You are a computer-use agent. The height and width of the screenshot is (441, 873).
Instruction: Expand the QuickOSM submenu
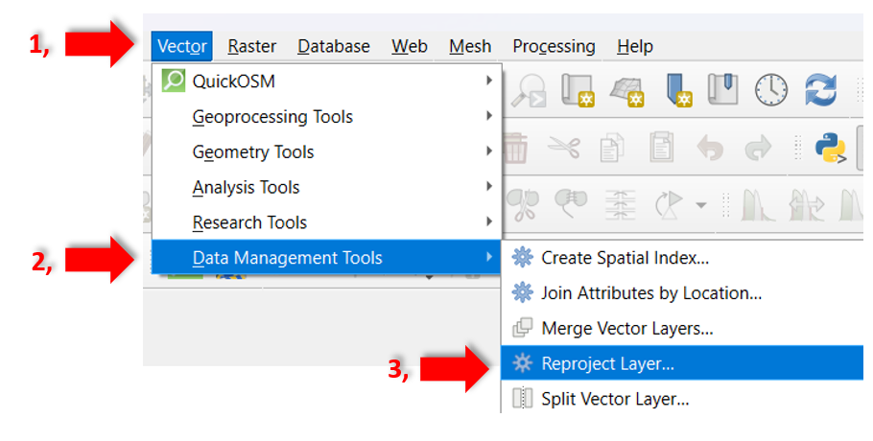click(326, 81)
